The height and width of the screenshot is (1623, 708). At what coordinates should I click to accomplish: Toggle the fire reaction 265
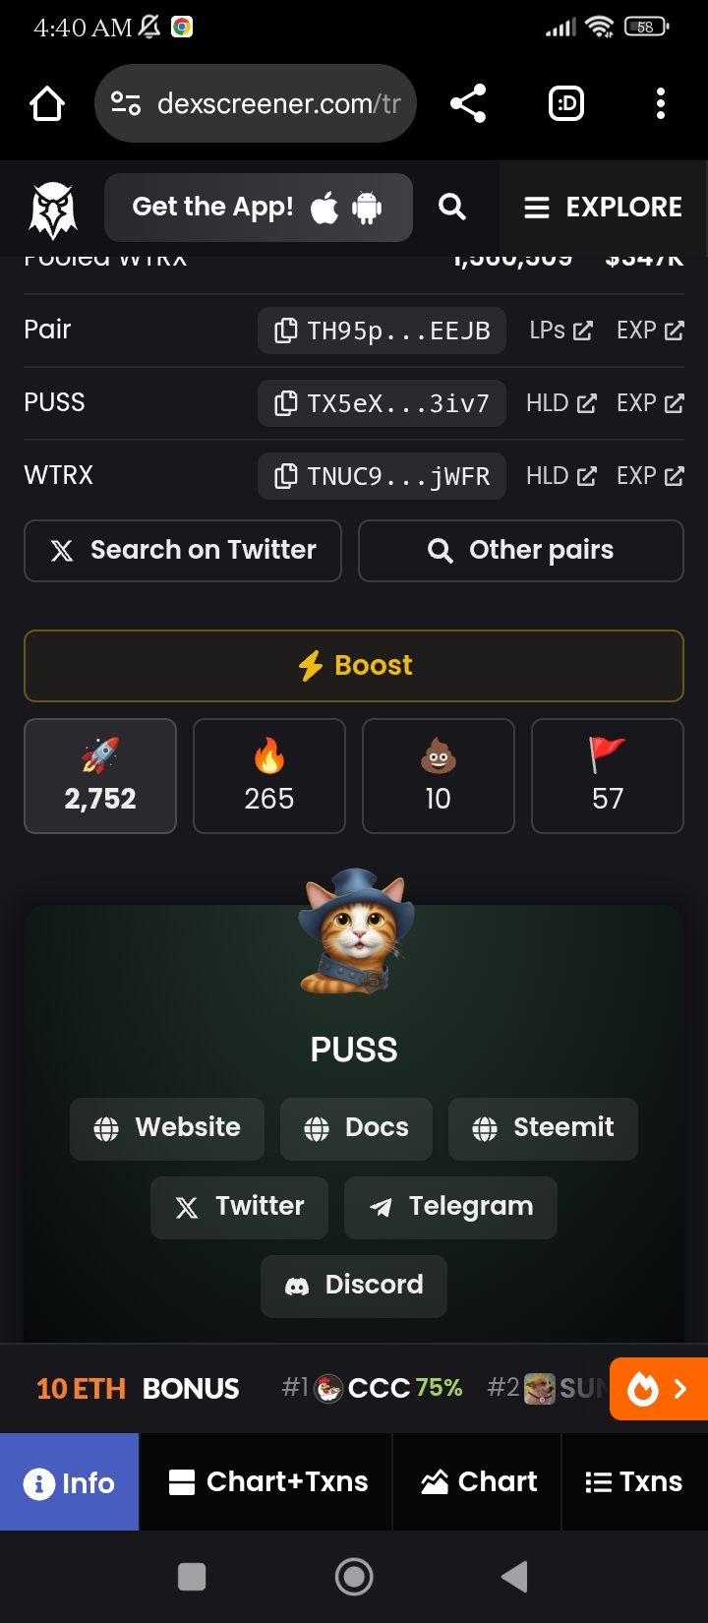(269, 776)
